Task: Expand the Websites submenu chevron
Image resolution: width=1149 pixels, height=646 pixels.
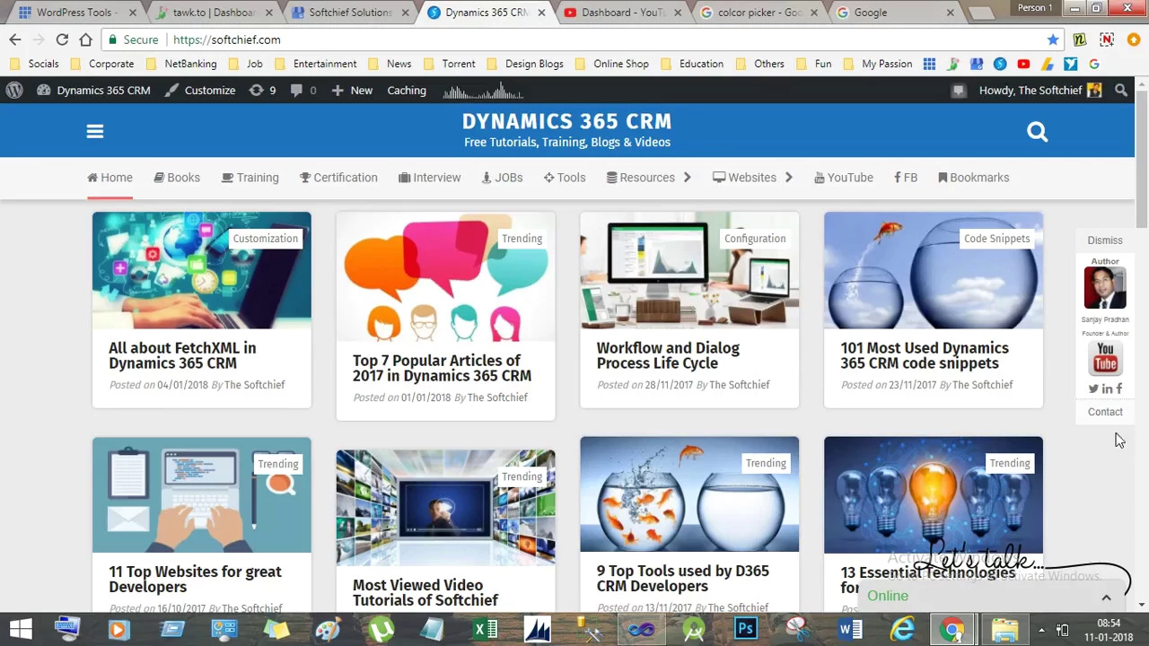Action: pyautogui.click(x=788, y=178)
